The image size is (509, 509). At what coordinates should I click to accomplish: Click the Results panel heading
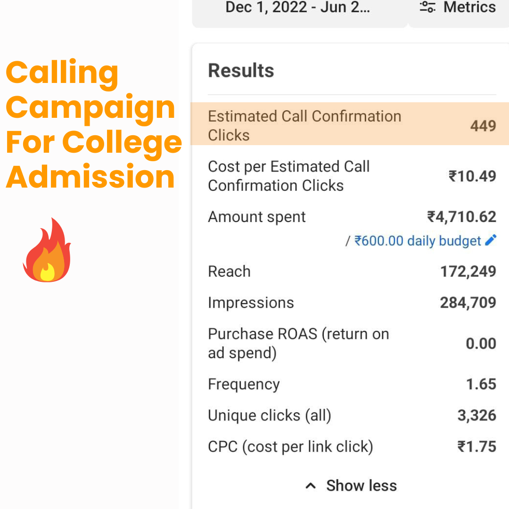point(241,70)
